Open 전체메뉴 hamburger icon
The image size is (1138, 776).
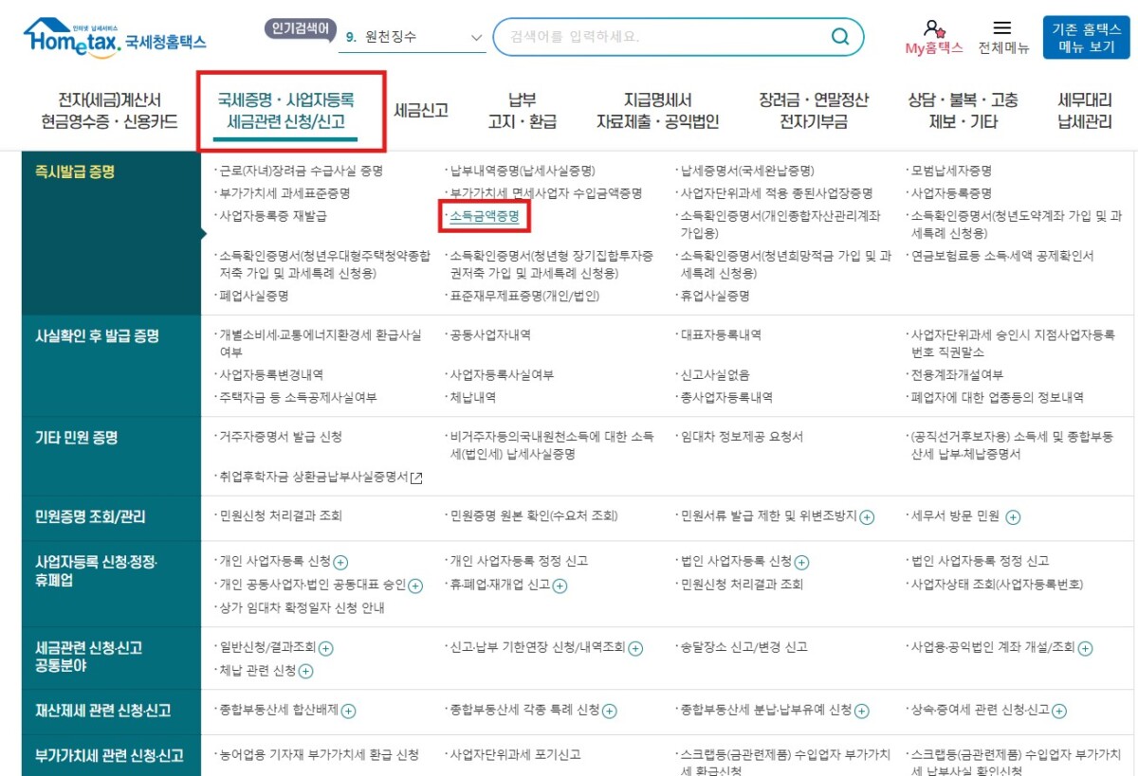[x=1002, y=28]
